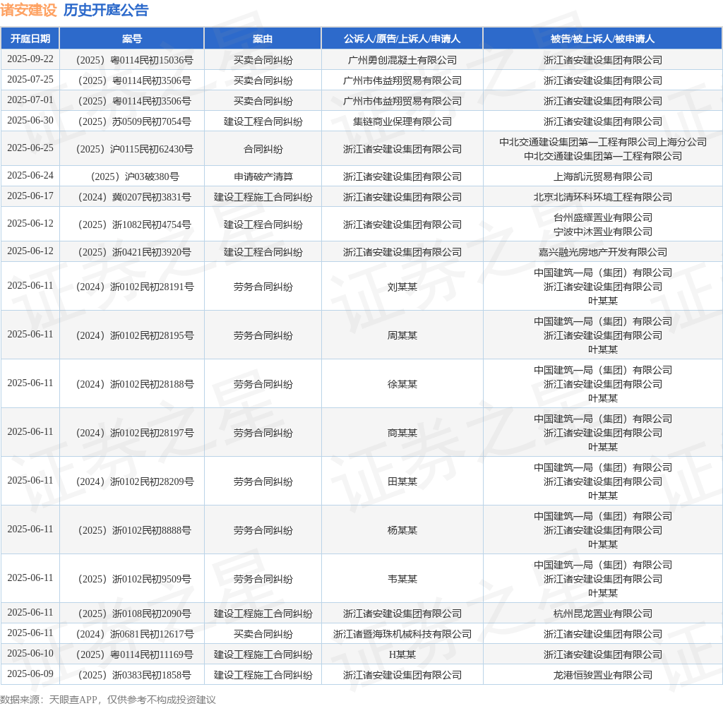Select case number (2025)沪03破380号
This screenshot has width=723, height=706.
click(x=135, y=176)
